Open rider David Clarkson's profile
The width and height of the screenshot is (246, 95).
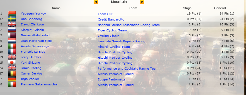coord(32,24)
